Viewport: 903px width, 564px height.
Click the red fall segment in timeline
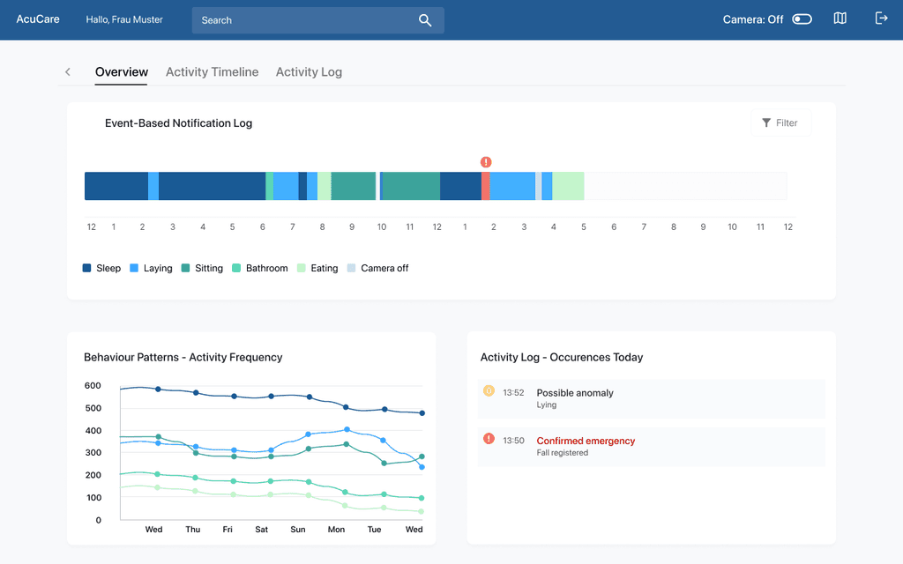486,186
